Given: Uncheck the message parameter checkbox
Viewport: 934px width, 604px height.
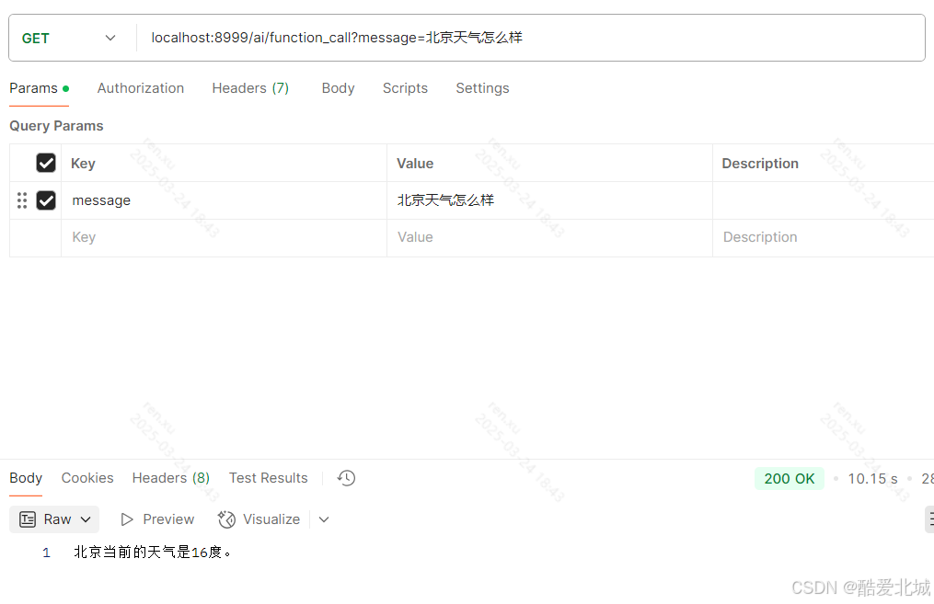Looking at the screenshot, I should coord(46,200).
